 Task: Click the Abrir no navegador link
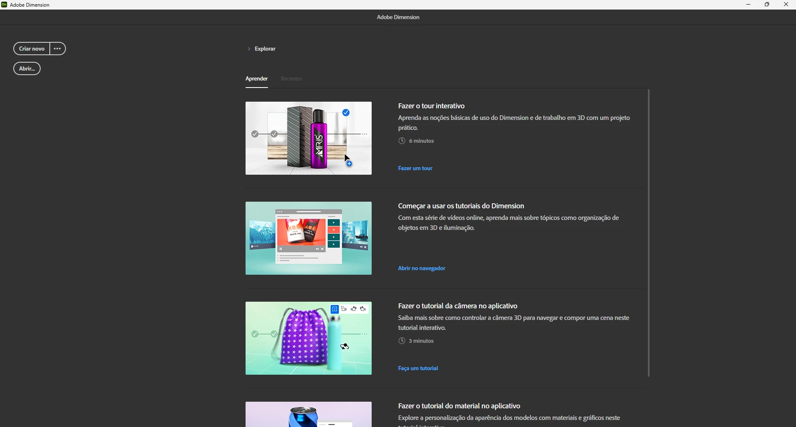pos(422,268)
